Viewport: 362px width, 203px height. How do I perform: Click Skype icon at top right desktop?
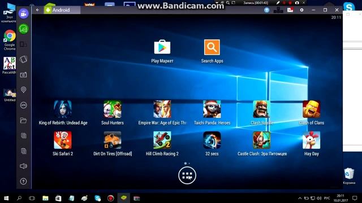click(x=349, y=7)
